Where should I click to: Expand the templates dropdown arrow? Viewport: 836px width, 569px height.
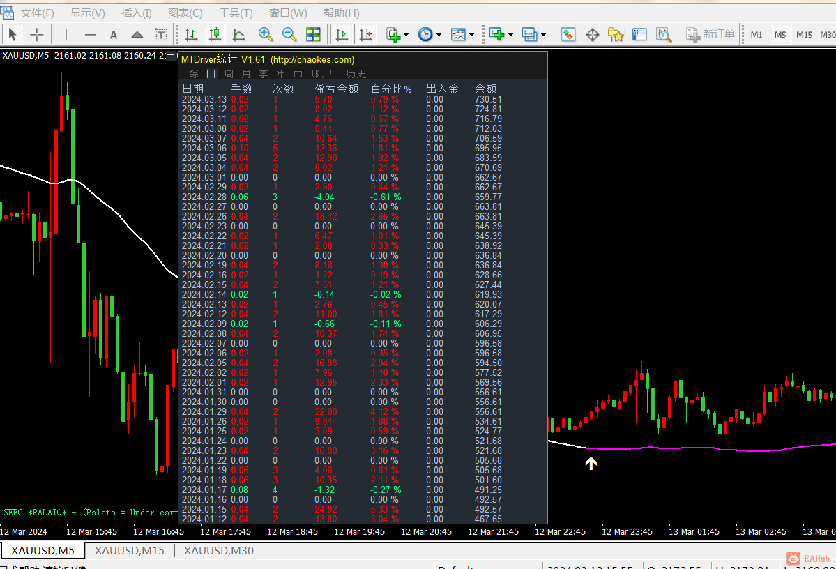(x=471, y=35)
